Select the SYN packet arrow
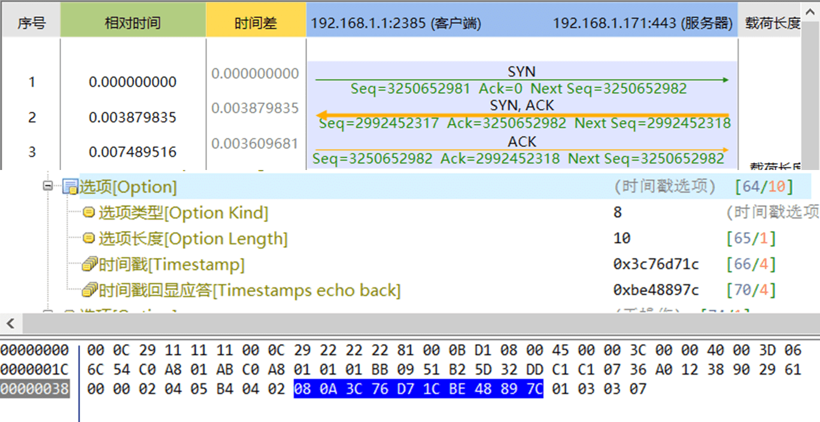 (x=522, y=80)
